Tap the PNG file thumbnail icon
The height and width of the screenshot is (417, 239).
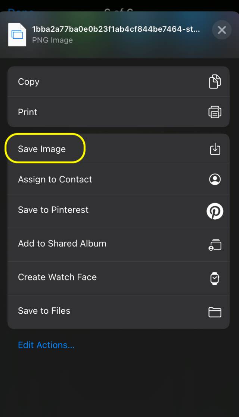coord(17,34)
